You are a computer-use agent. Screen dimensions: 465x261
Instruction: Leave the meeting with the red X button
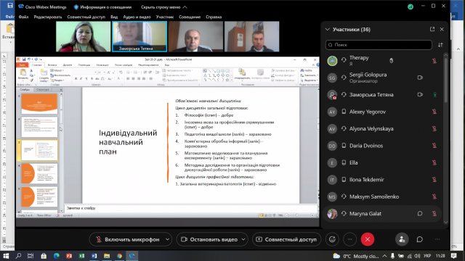click(x=368, y=239)
